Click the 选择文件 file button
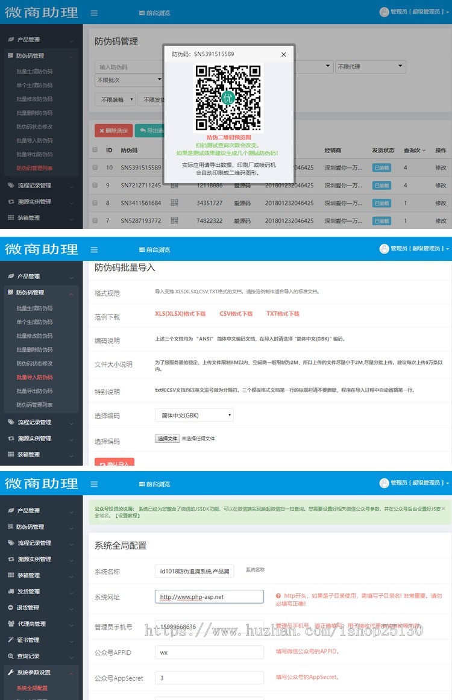This screenshot has height=700, width=452. pyautogui.click(x=168, y=439)
